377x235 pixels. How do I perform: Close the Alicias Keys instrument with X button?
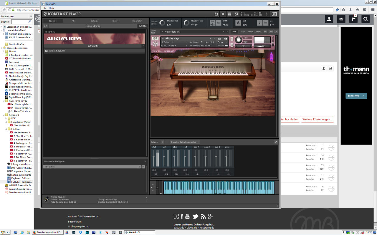pyautogui.click(x=273, y=37)
